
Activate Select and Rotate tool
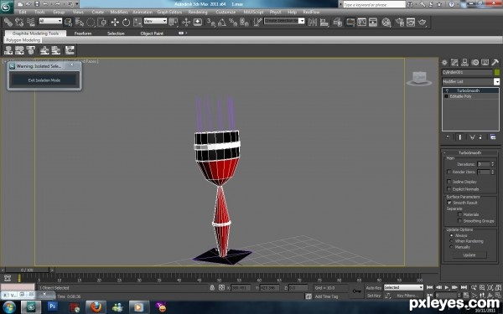(126, 22)
